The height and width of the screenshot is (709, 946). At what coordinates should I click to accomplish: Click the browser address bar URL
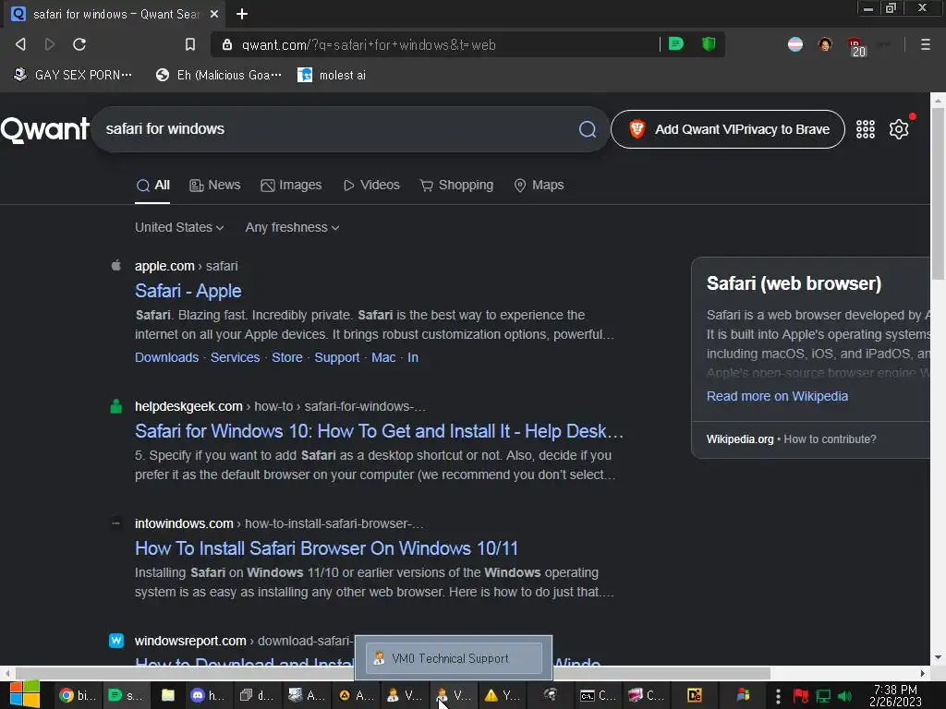click(369, 45)
